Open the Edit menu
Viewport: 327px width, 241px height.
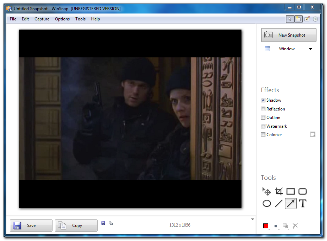coord(25,19)
